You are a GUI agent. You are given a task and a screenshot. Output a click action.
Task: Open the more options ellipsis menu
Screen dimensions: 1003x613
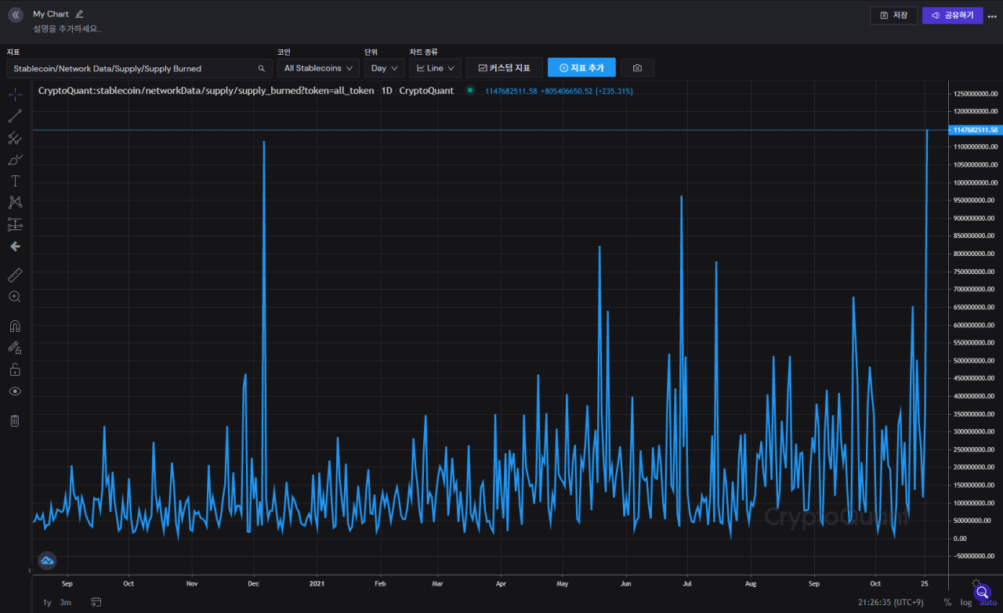tap(992, 16)
